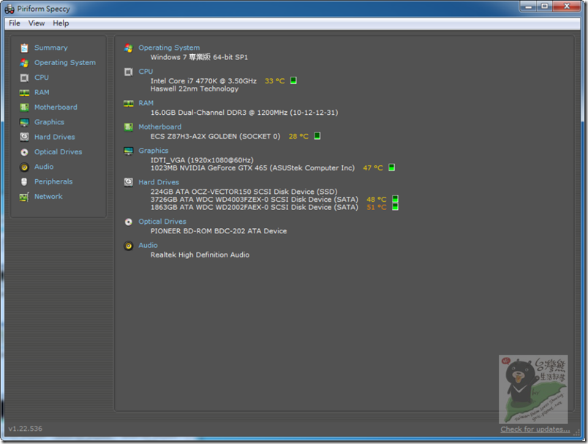Viewport: 588px width, 444px height.
Task: Open RAM in the sidebar list
Action: pos(42,93)
